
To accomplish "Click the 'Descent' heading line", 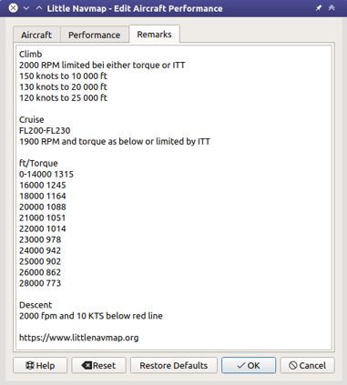I will click(x=36, y=305).
